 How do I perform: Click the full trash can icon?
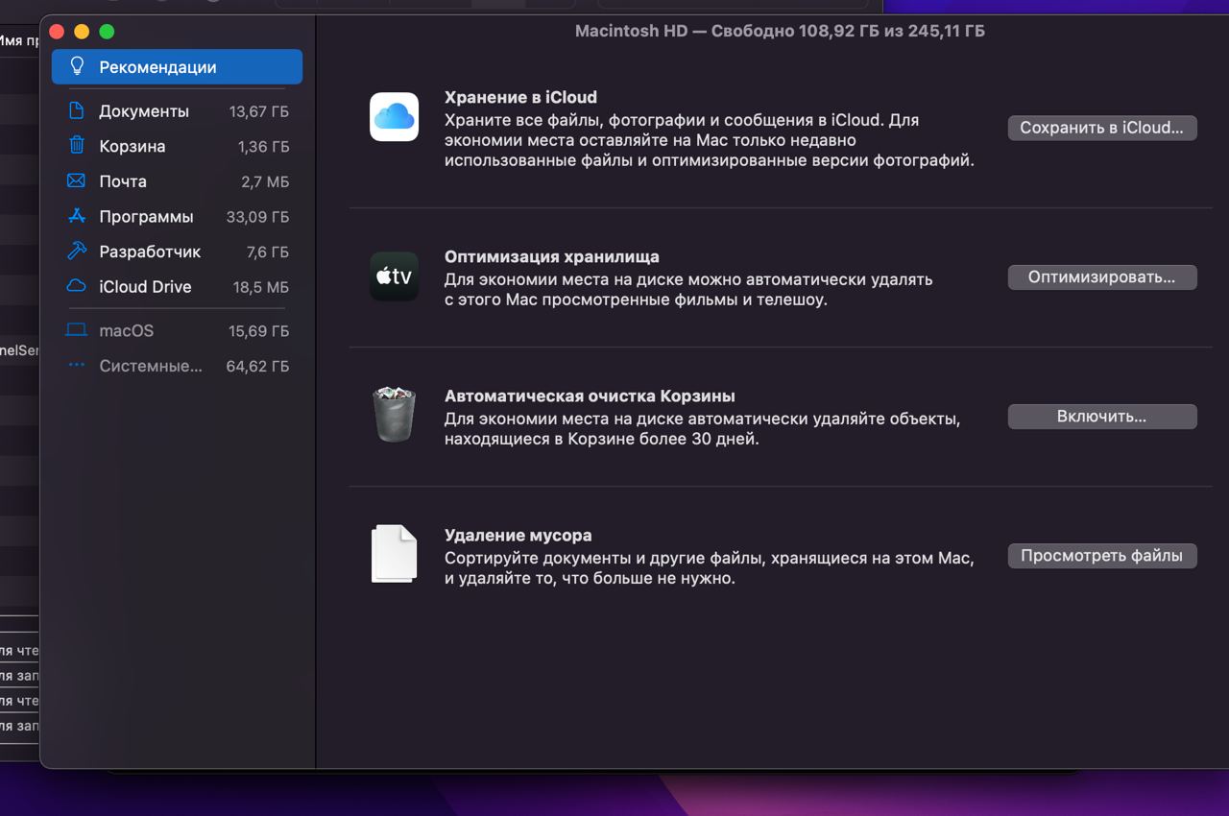click(394, 415)
